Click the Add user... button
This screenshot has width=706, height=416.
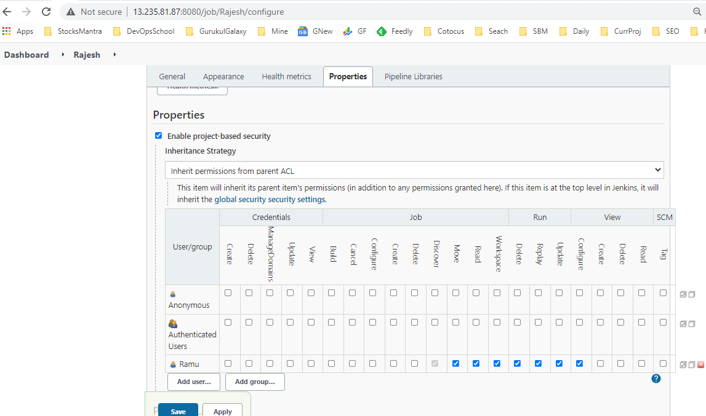pos(193,382)
